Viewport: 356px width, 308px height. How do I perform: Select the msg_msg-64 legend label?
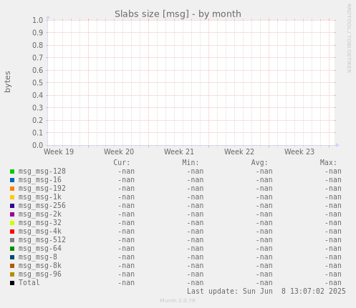pos(40,249)
